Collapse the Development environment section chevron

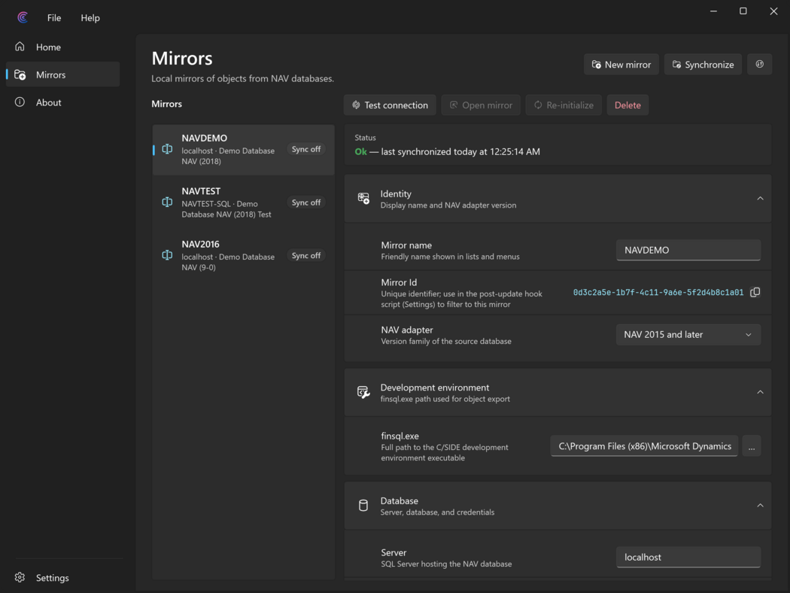tap(760, 392)
